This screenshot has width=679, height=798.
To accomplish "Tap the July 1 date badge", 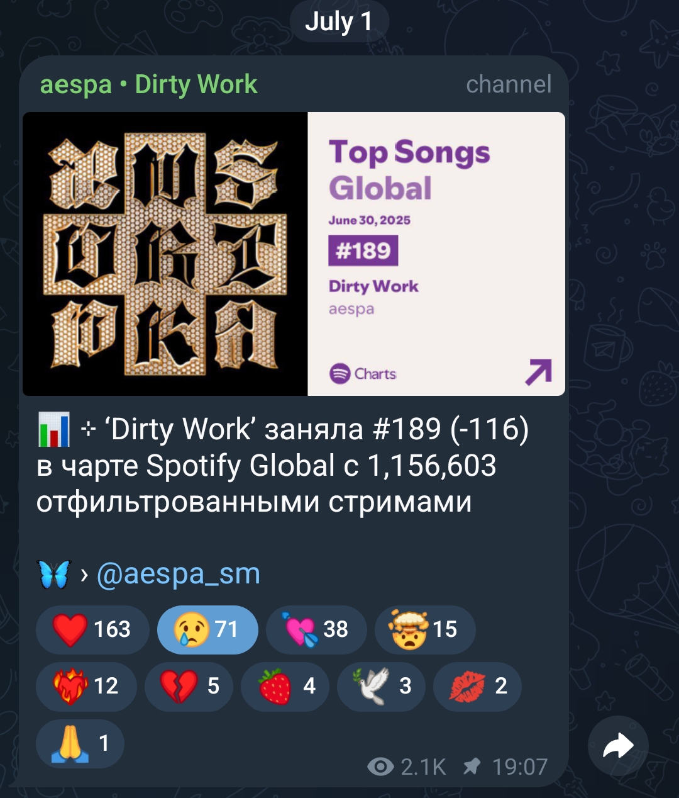I will point(339,22).
